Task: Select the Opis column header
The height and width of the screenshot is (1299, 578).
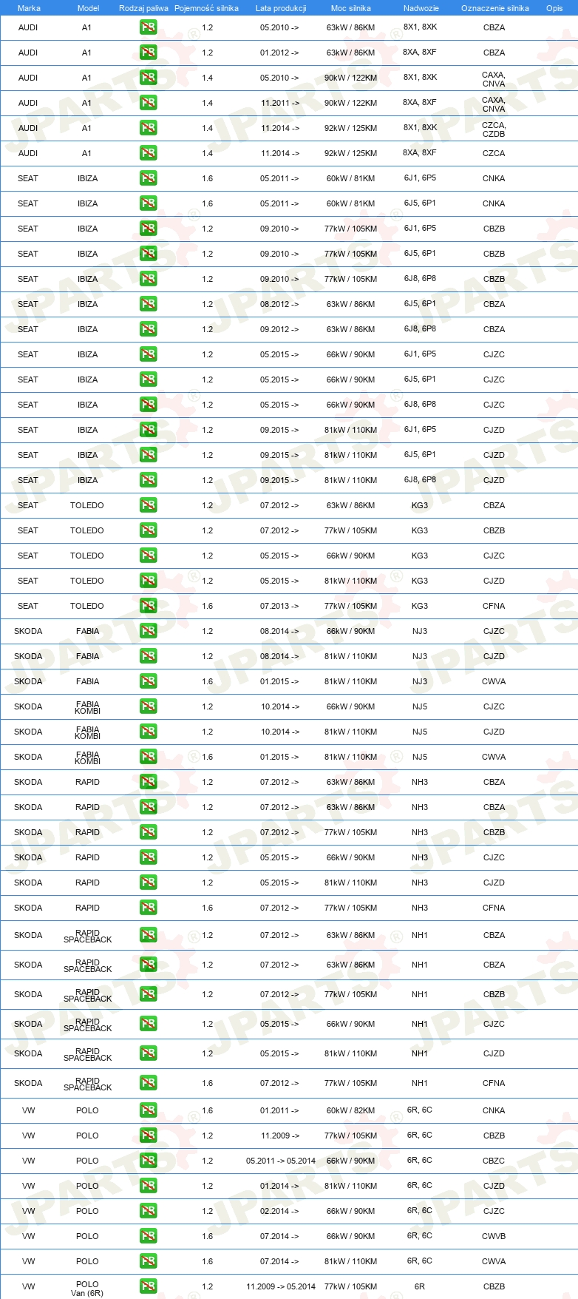Action: [x=554, y=8]
